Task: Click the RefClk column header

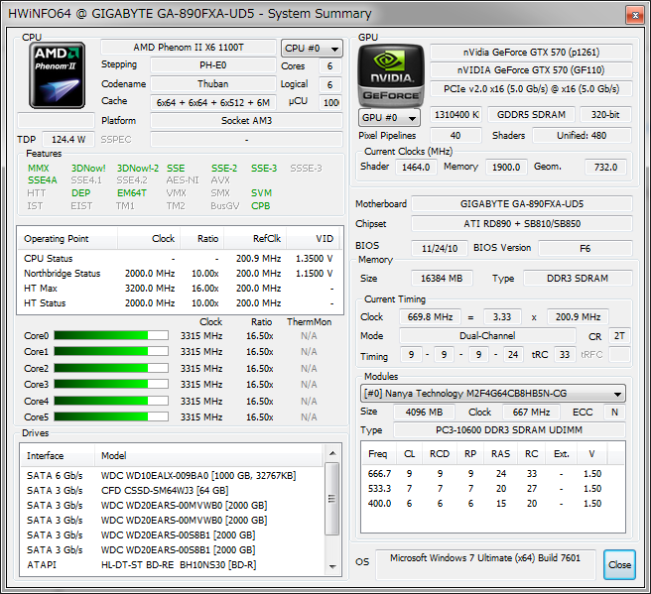Action: (255, 239)
